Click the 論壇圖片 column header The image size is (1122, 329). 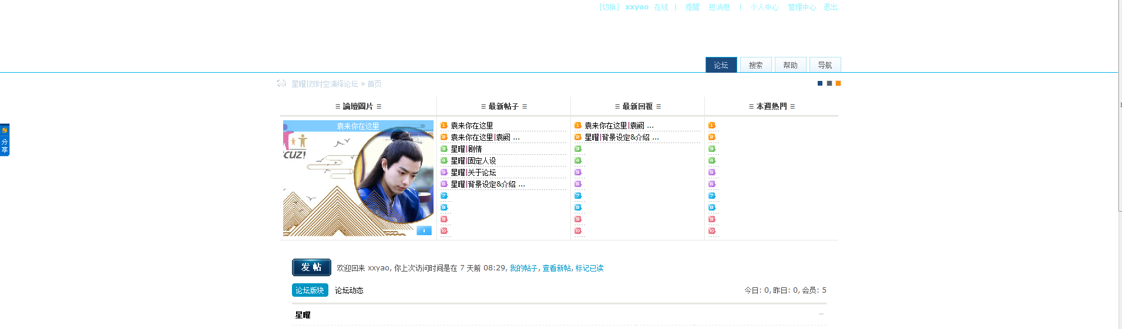358,106
